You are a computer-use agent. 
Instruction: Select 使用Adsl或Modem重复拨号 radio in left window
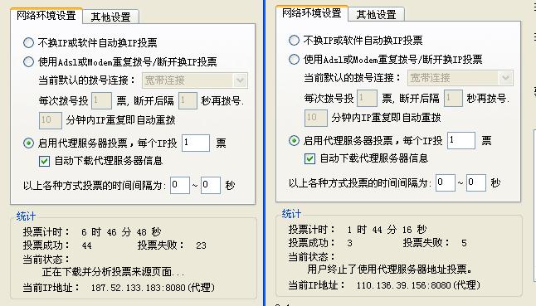point(29,62)
